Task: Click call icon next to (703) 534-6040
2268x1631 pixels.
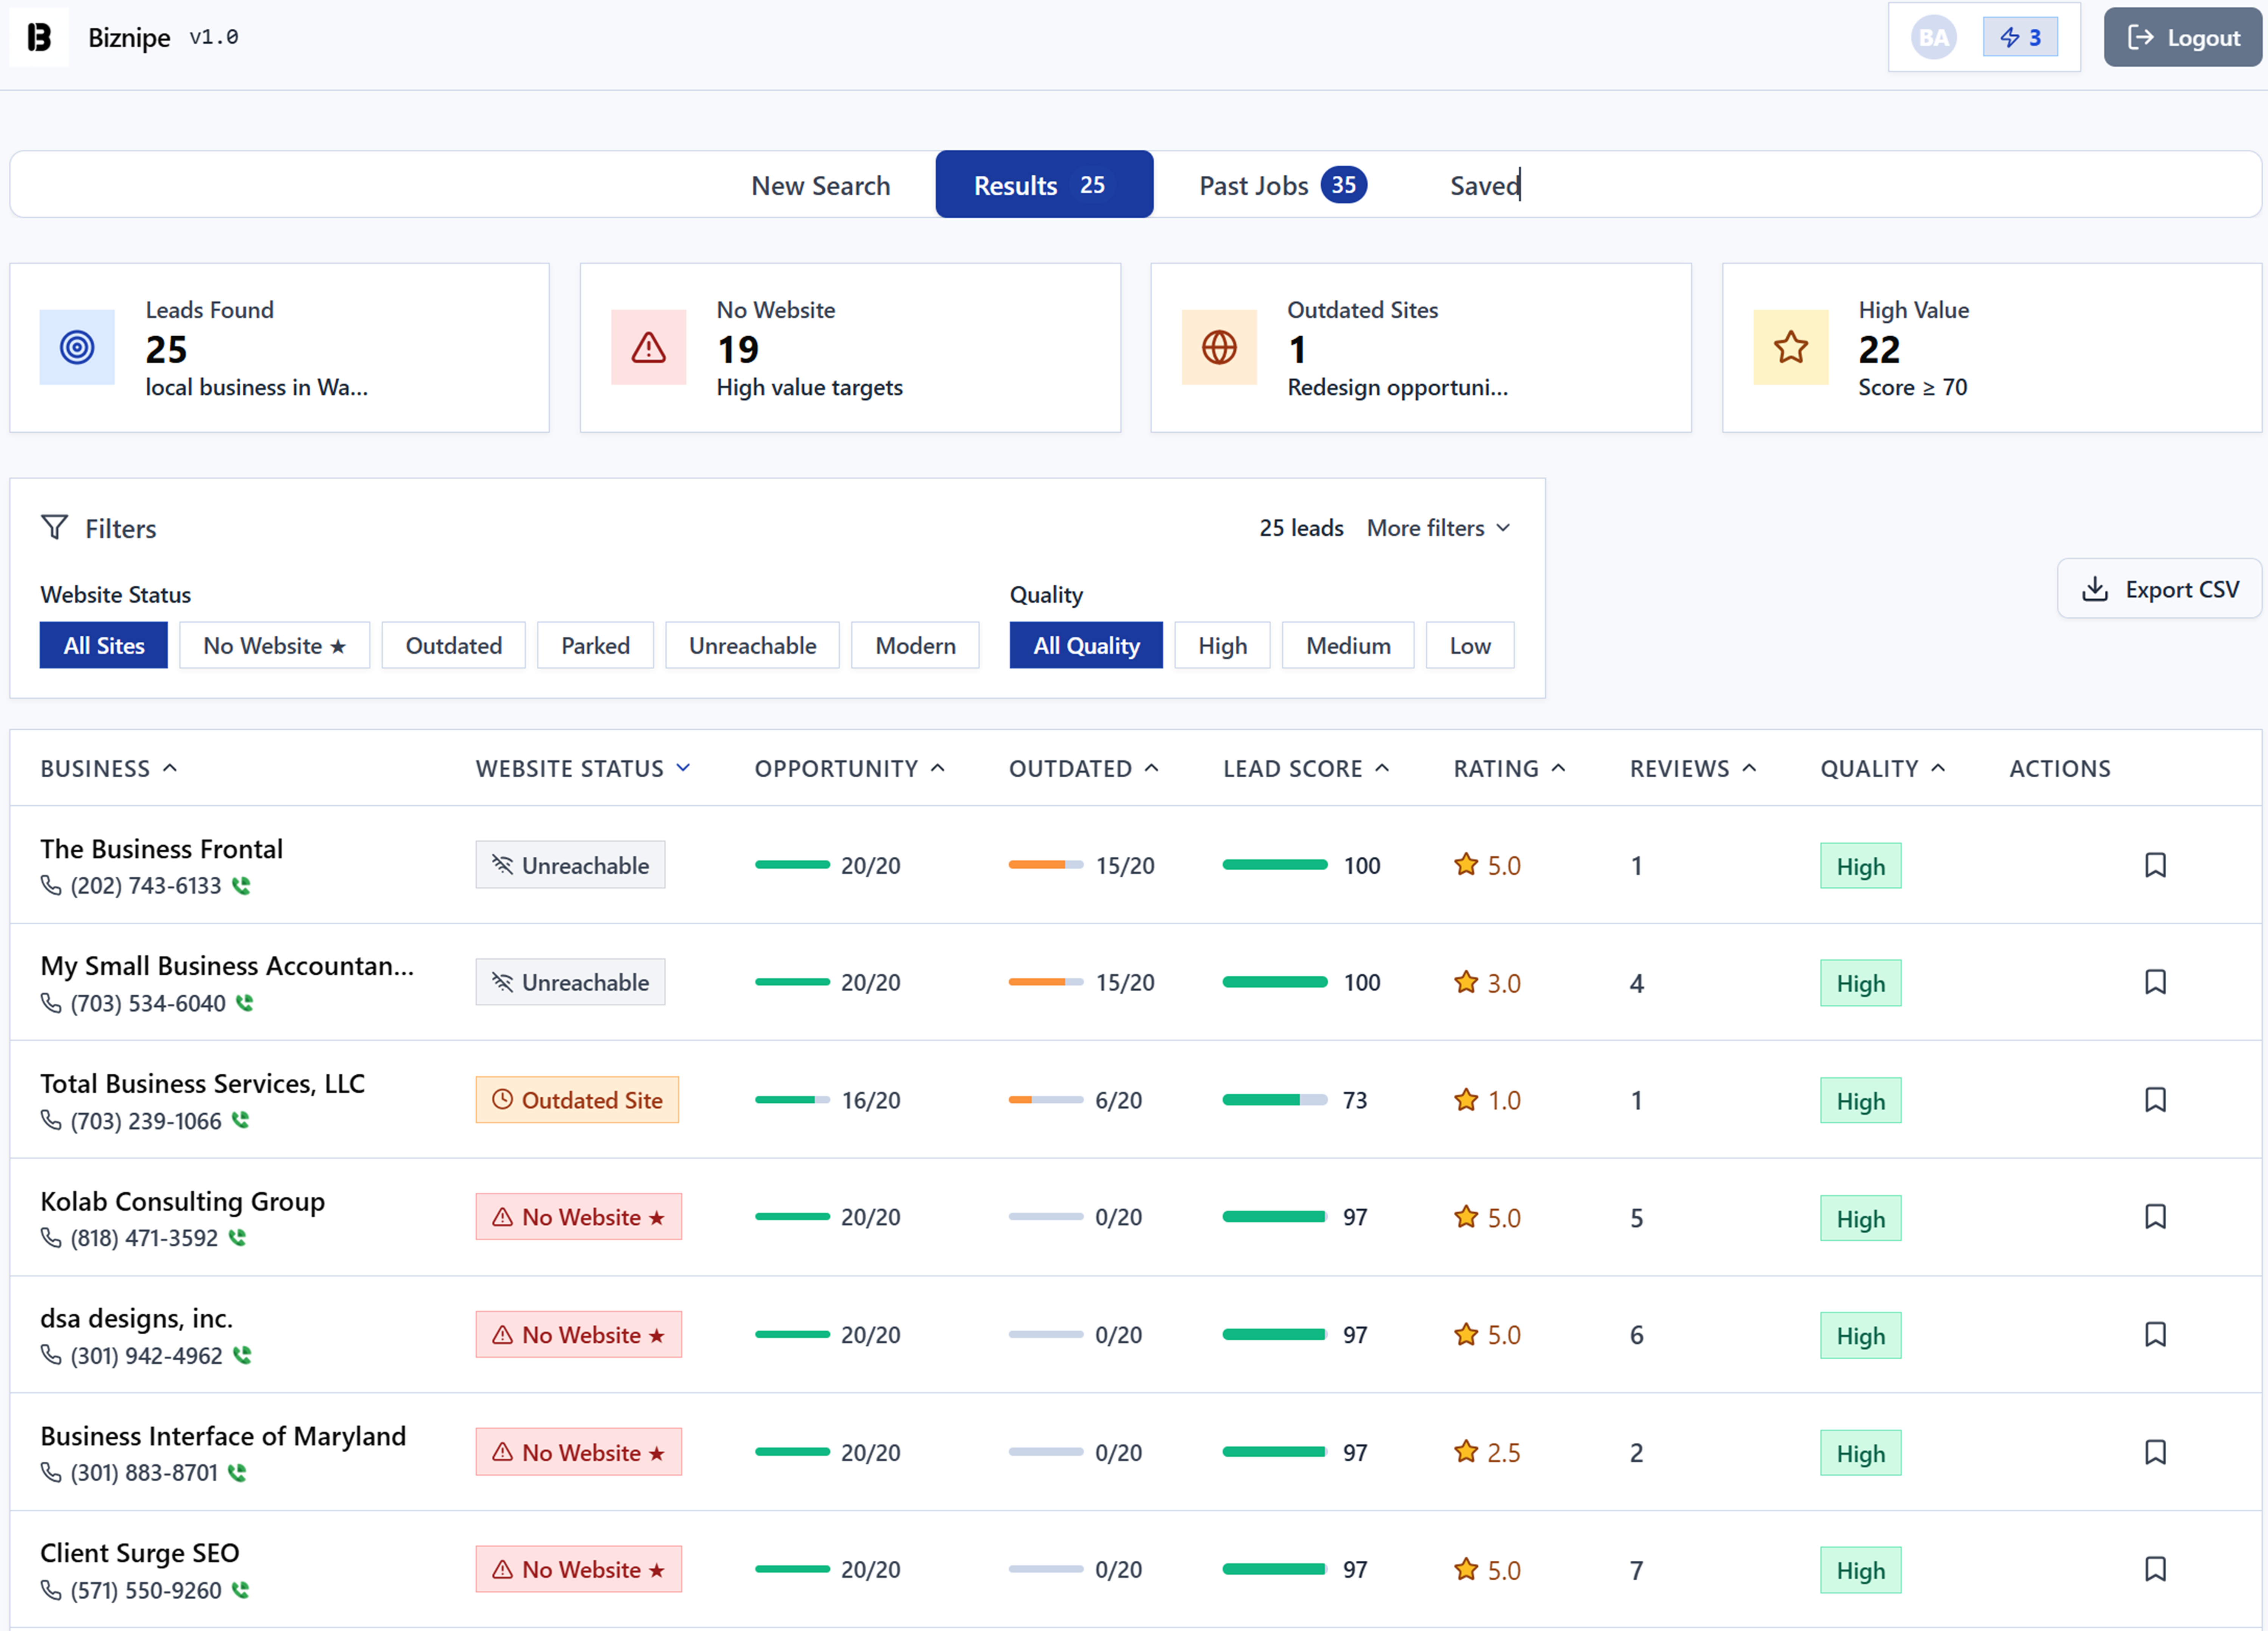Action: coord(245,1003)
